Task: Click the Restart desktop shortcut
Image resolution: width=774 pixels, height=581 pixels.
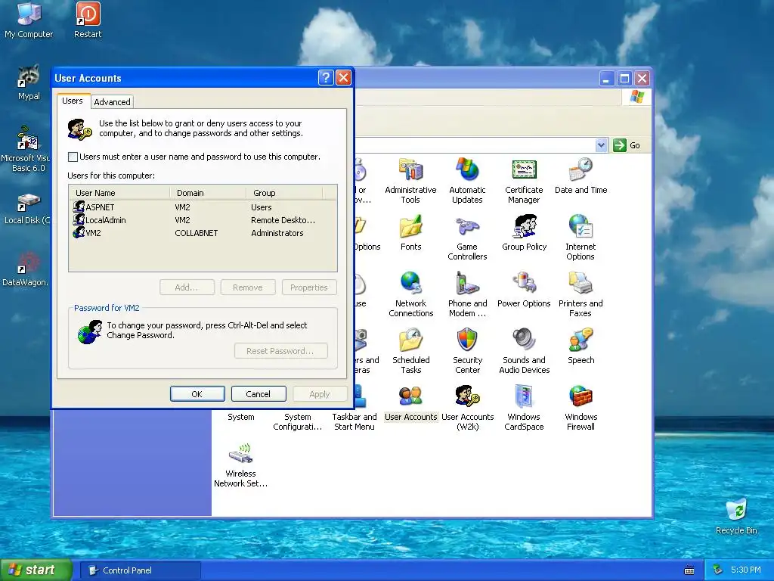Action: (x=88, y=20)
